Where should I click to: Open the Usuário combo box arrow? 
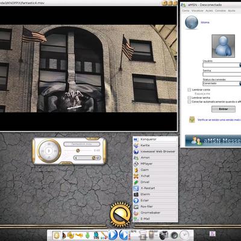point(240,65)
